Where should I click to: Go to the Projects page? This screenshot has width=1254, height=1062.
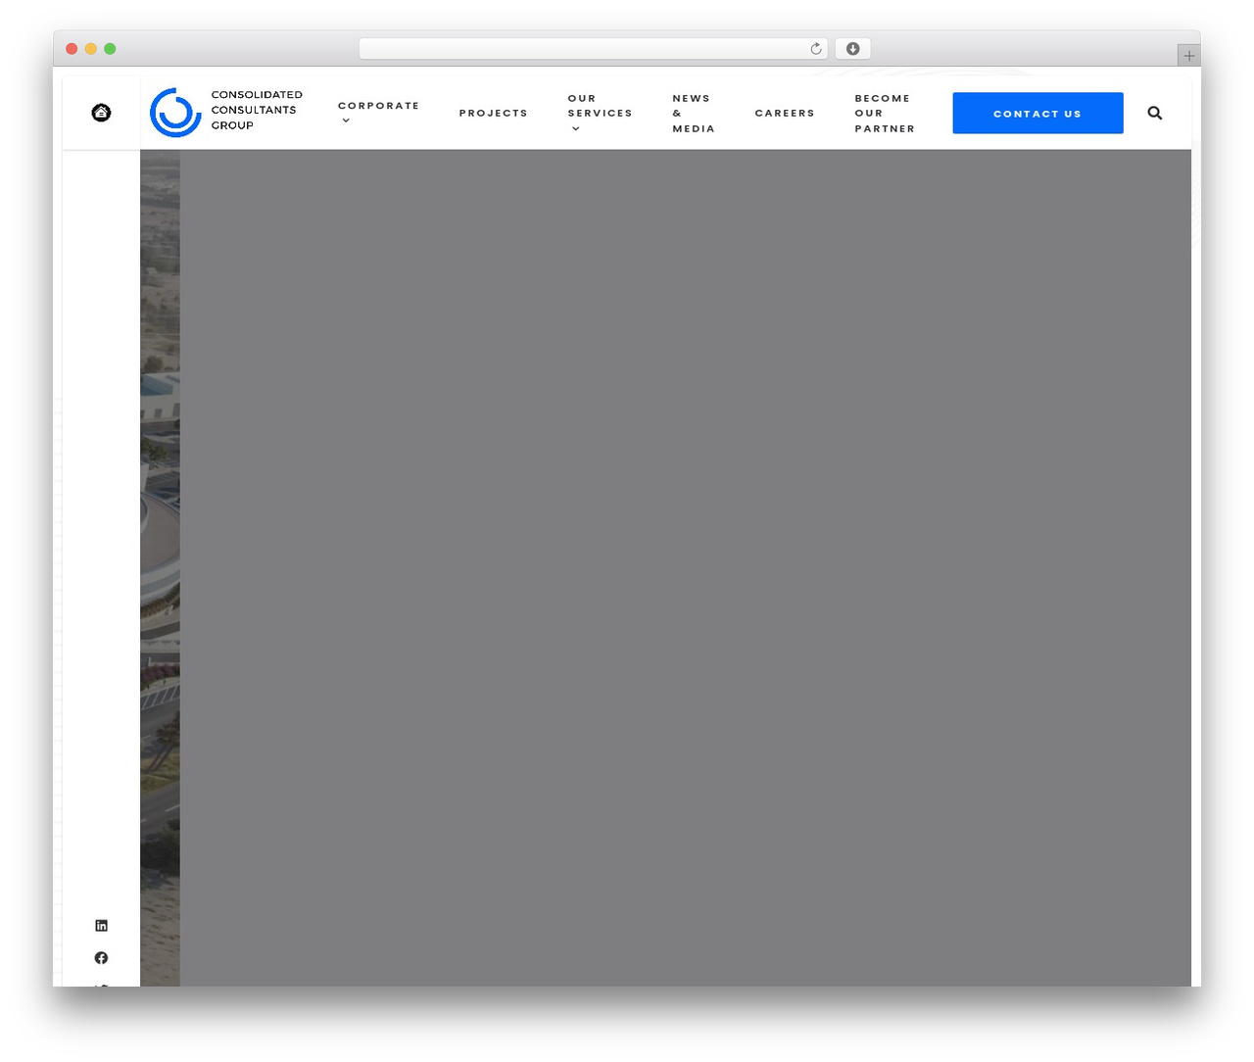coord(494,114)
